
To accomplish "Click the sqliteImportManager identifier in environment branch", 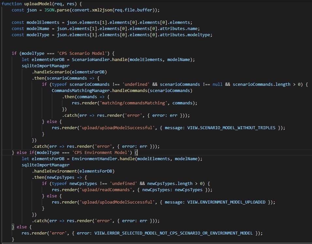I will pos(45,165).
